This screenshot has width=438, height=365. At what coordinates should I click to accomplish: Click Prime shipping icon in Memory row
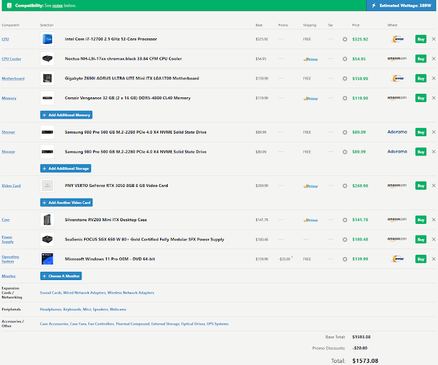point(311,99)
